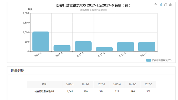This screenshot has width=178, height=100.
Task: Click the 2017-1 table column header
Action: tap(70, 84)
